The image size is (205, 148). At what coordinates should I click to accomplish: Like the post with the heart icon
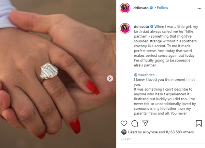click(x=124, y=123)
